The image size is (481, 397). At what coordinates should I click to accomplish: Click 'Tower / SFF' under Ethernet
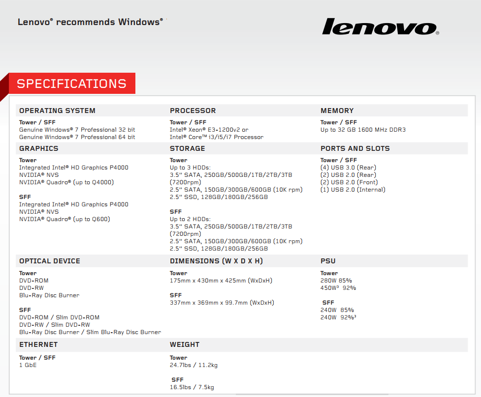pyautogui.click(x=37, y=358)
